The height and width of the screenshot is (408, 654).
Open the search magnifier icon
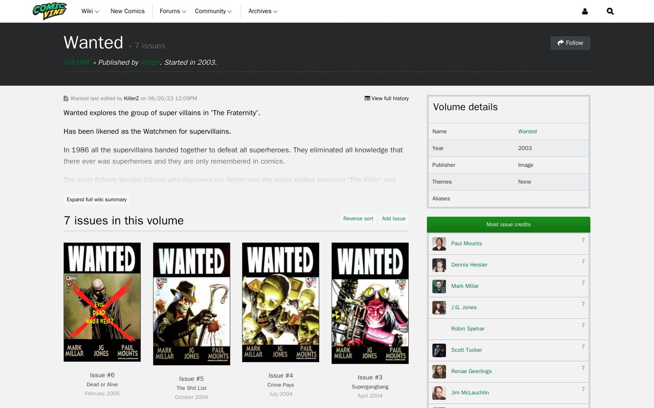(x=610, y=11)
